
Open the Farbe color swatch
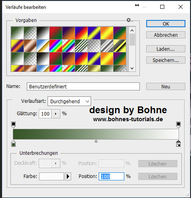click(52, 176)
